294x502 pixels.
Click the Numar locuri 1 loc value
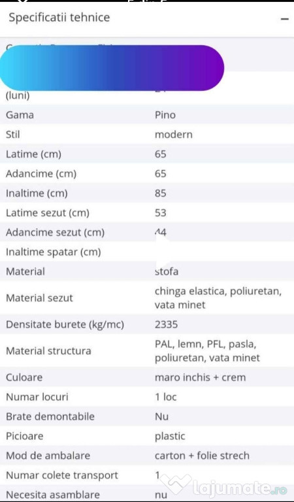(x=166, y=397)
